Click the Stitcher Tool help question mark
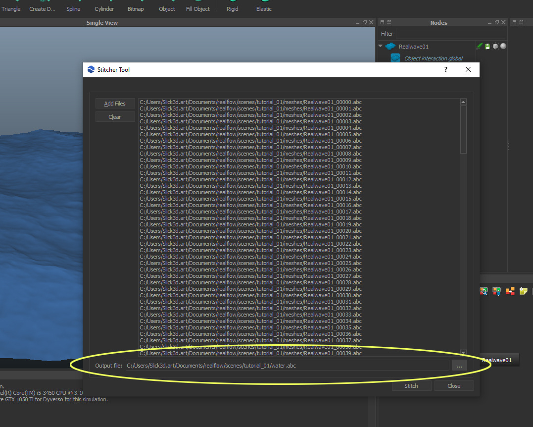Screen dimensions: 533x427 (x=445, y=69)
